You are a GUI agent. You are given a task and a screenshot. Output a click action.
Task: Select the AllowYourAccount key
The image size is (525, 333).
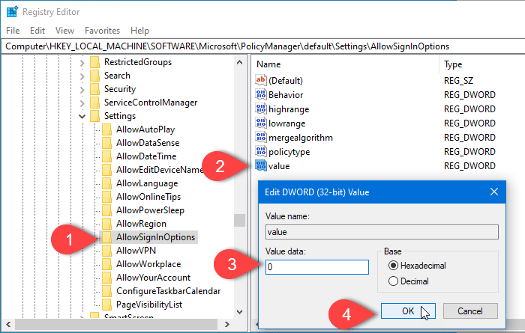click(x=153, y=278)
